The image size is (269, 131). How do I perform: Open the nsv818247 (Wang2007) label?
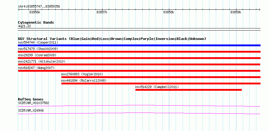coord(36,68)
